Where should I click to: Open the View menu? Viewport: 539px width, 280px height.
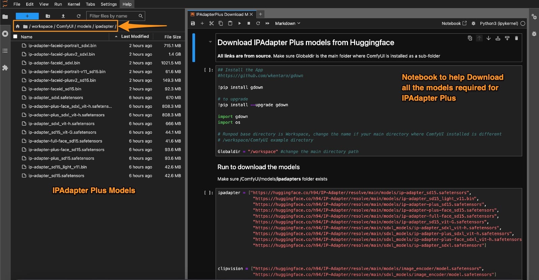point(44,4)
